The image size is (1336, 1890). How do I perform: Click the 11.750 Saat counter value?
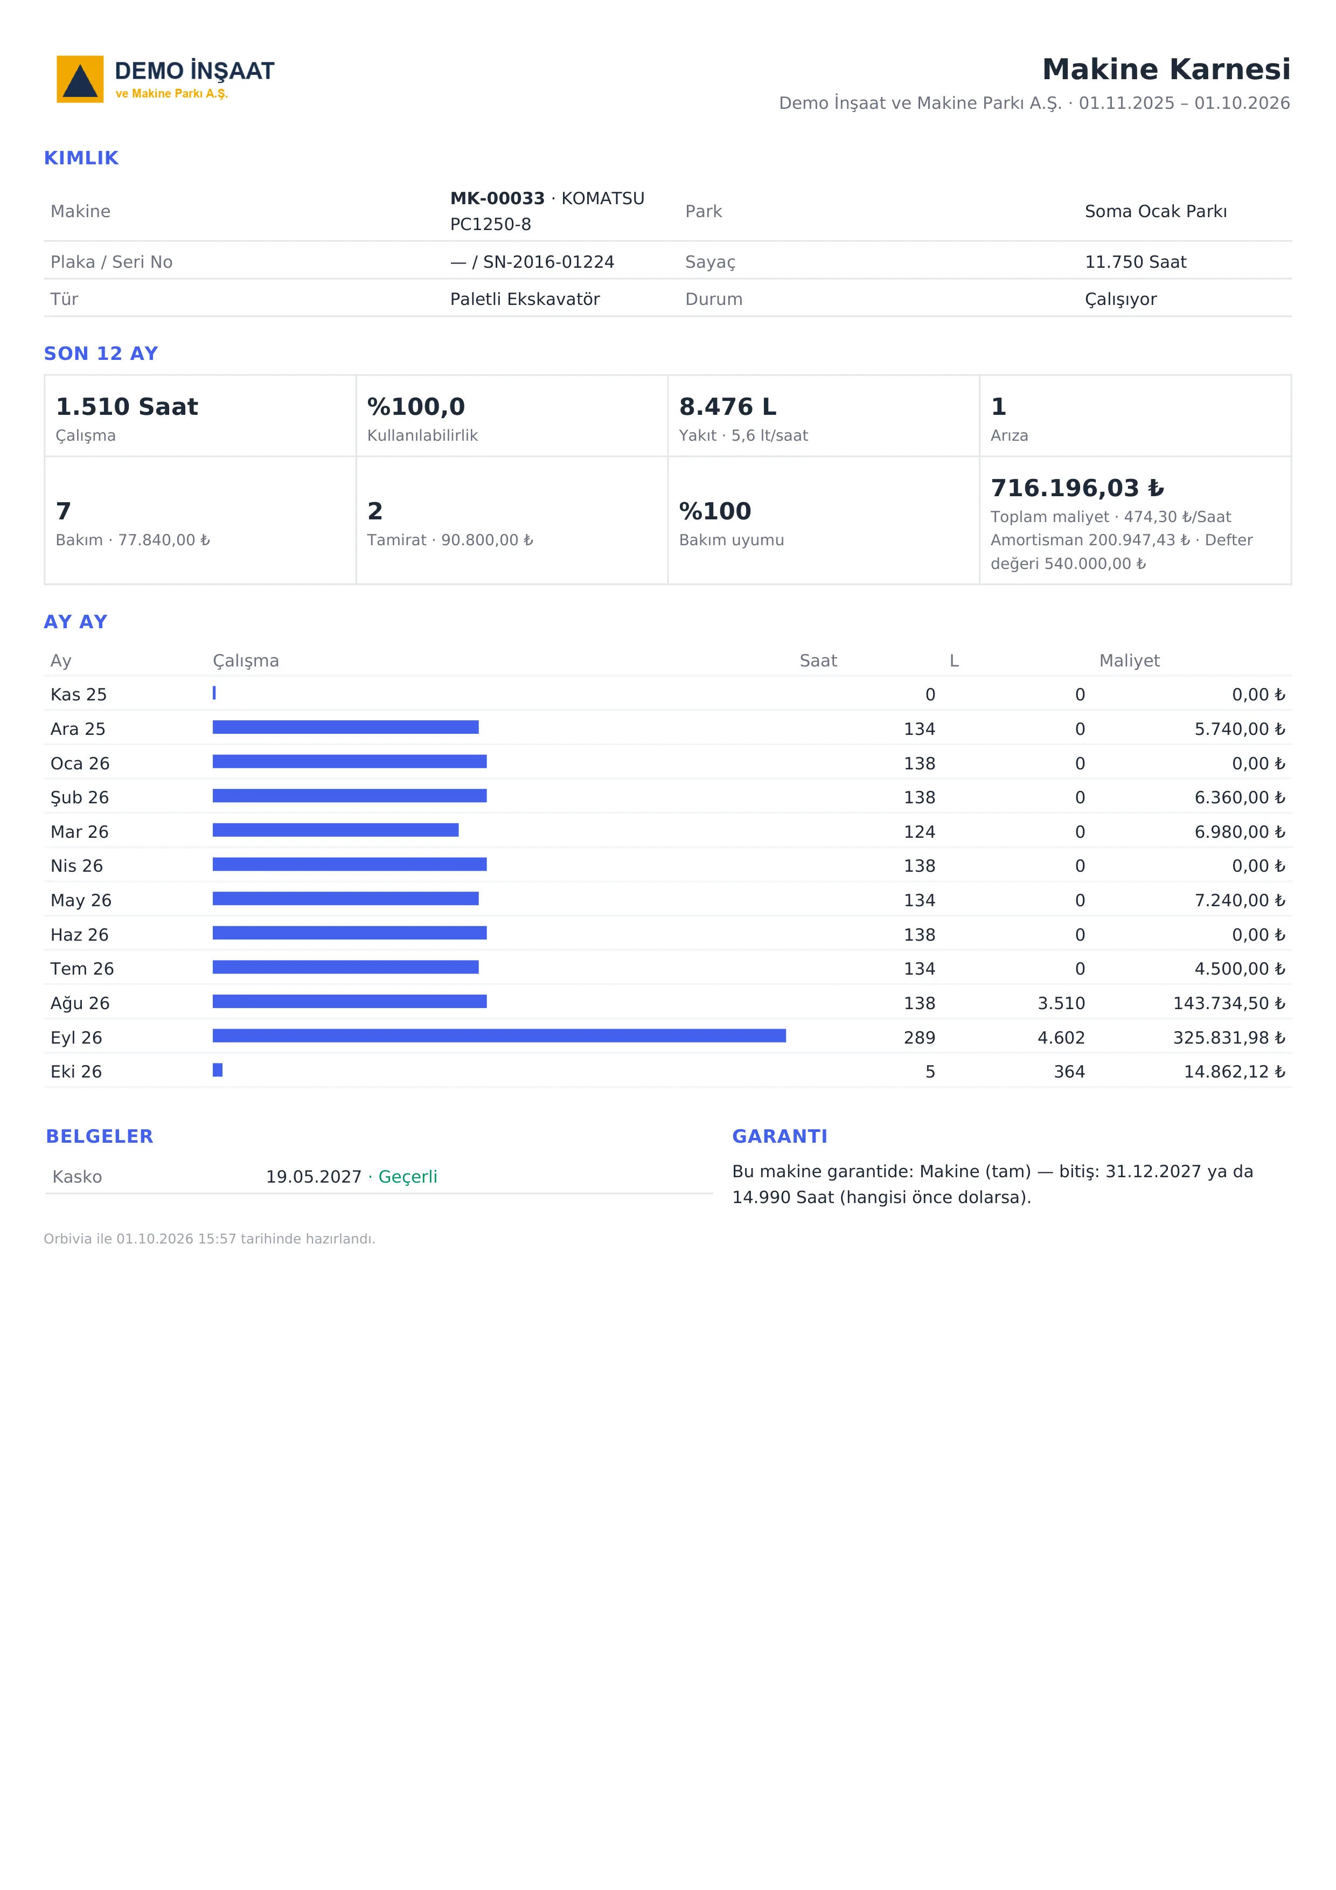point(1135,262)
